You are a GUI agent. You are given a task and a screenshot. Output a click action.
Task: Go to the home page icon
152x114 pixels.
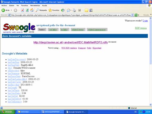click(32, 10)
